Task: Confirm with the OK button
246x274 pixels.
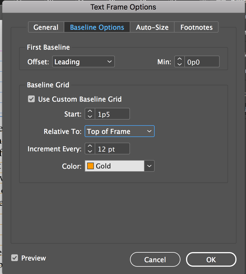Action: pyautogui.click(x=211, y=260)
